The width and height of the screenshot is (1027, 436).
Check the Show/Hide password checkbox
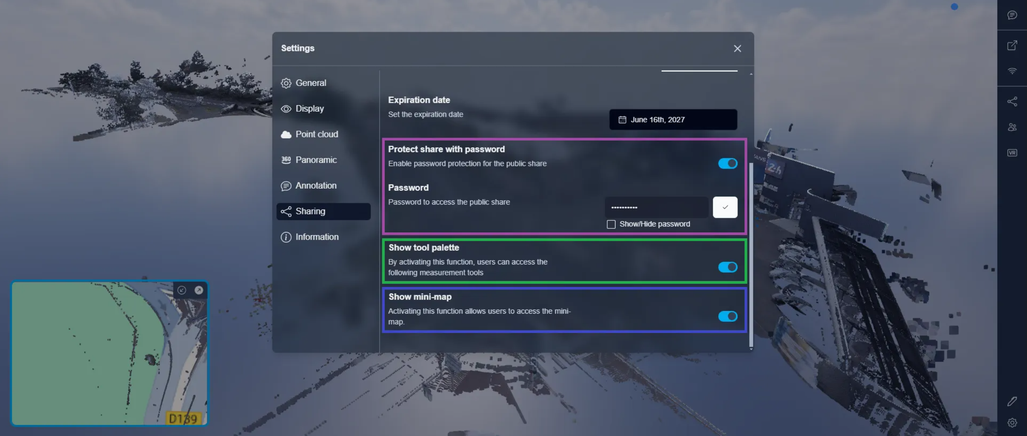611,224
